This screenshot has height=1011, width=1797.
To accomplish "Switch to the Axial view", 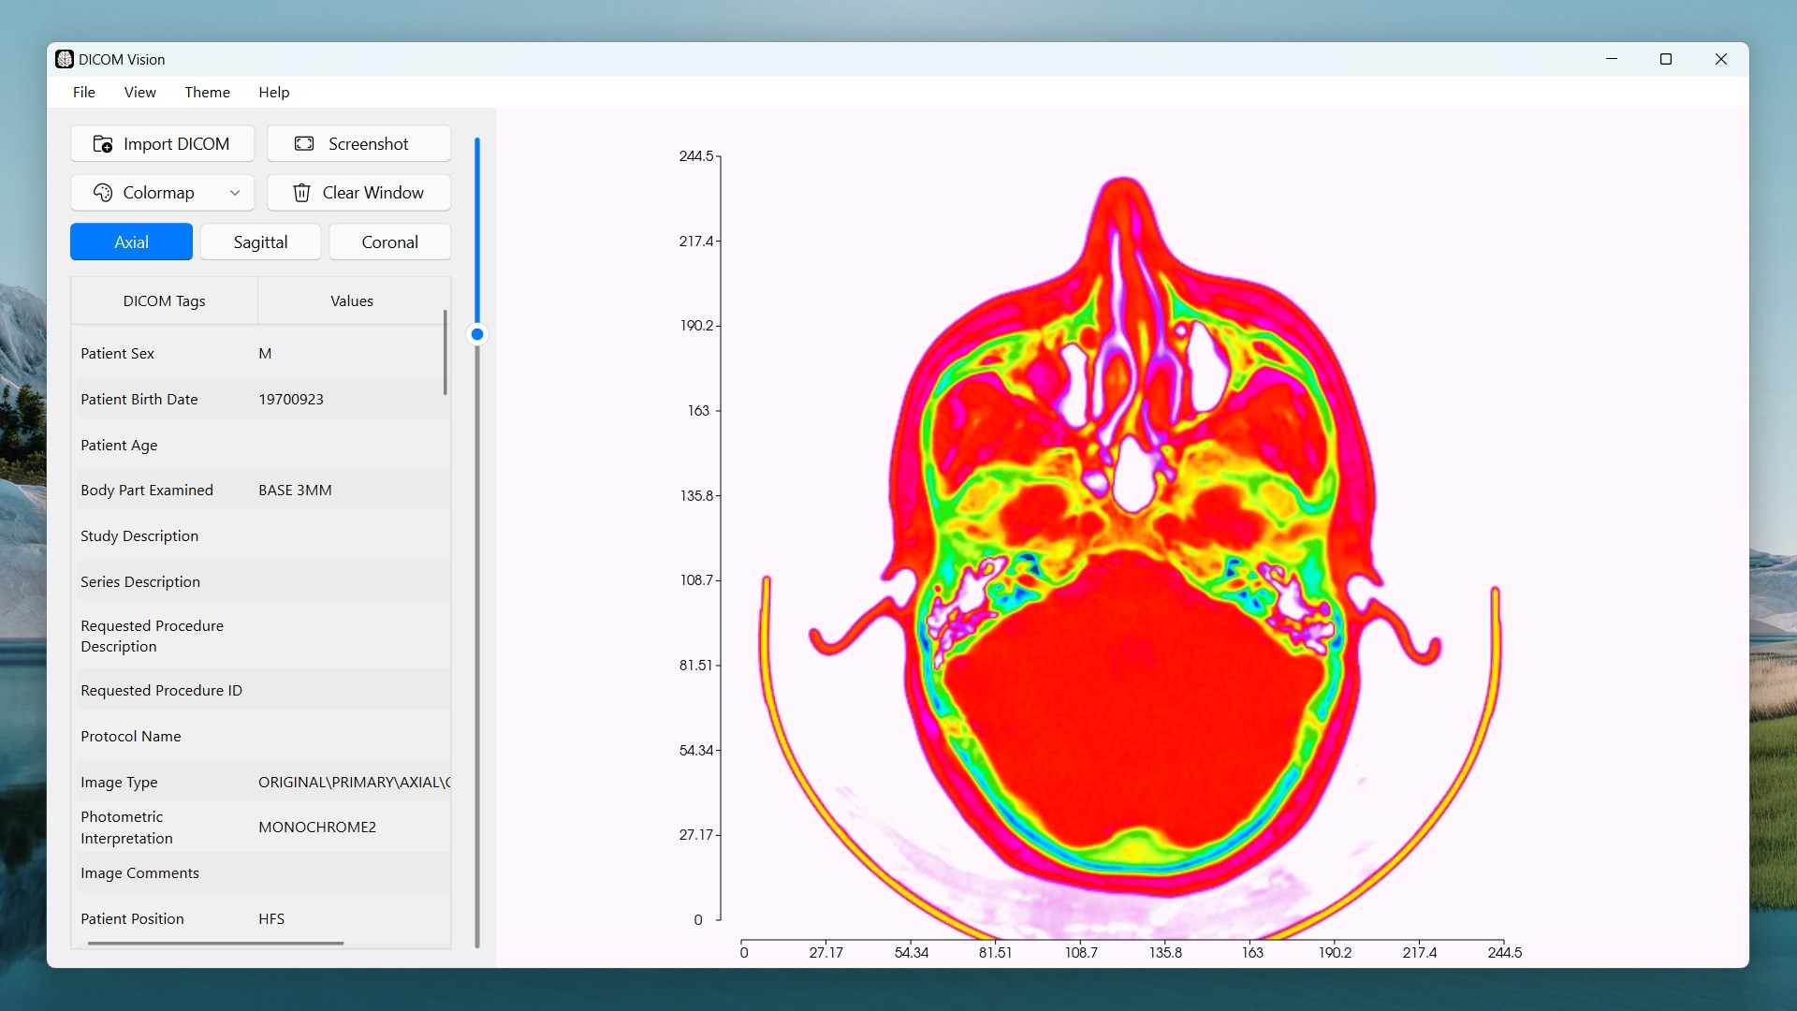I will click(131, 242).
